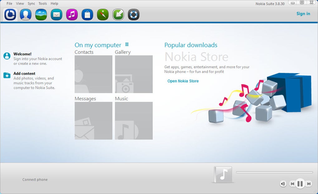Image resolution: width=318 pixels, height=194 pixels.
Task: Click the player album art thumbnail
Action: pyautogui.click(x=223, y=175)
